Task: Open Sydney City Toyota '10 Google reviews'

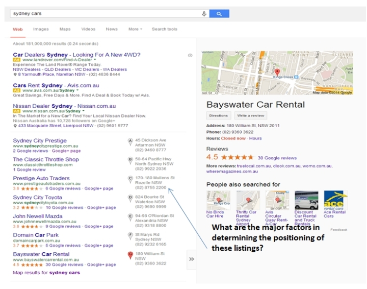Action: click(x=64, y=208)
